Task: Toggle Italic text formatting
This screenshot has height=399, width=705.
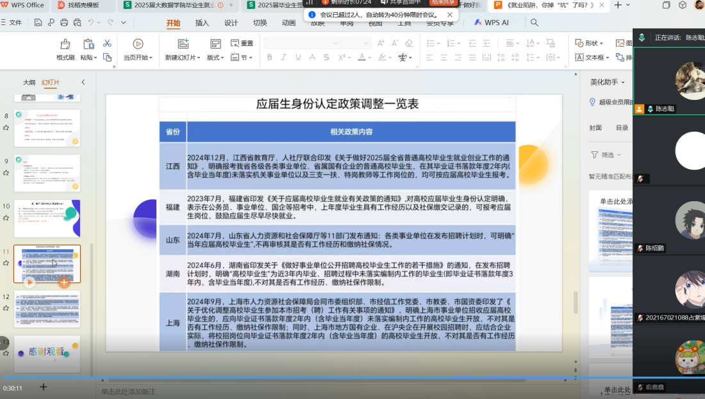Action: (285, 58)
